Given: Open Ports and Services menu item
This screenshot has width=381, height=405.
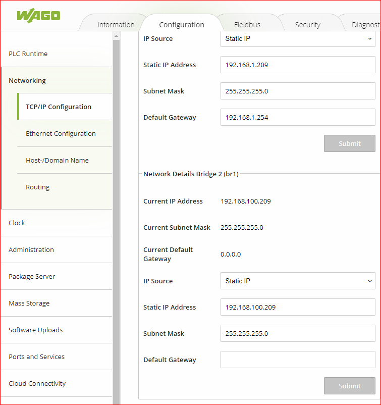Looking at the screenshot, I should coord(36,357).
